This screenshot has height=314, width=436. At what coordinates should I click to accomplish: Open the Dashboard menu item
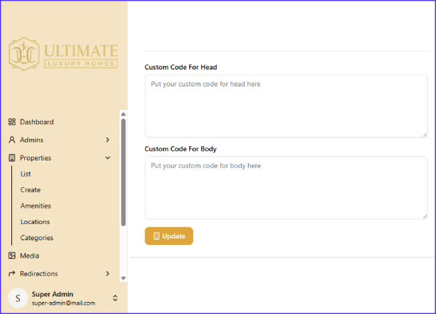point(37,122)
